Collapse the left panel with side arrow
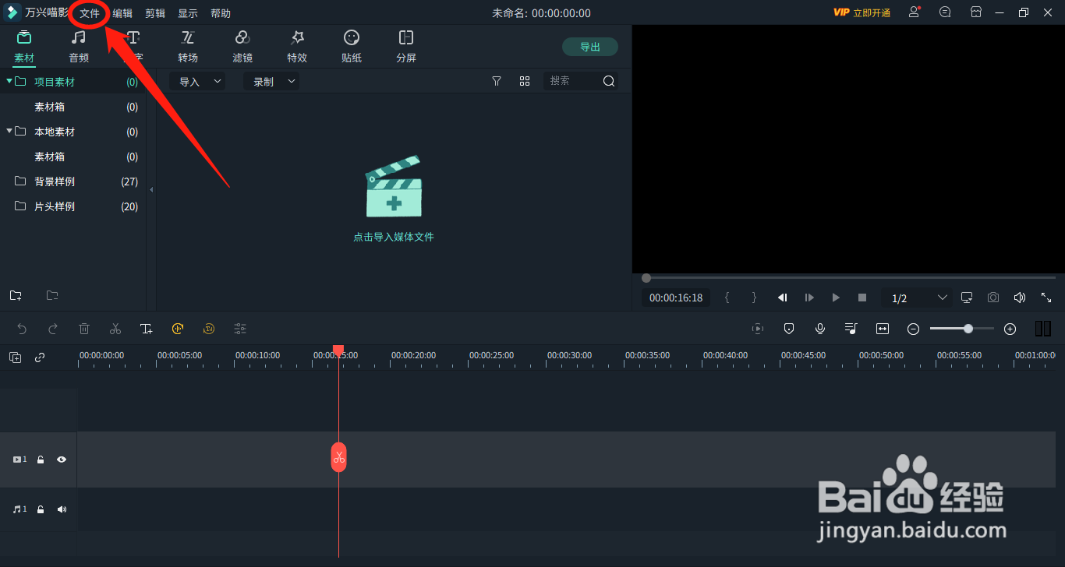This screenshot has height=567, width=1065. pyautogui.click(x=151, y=189)
